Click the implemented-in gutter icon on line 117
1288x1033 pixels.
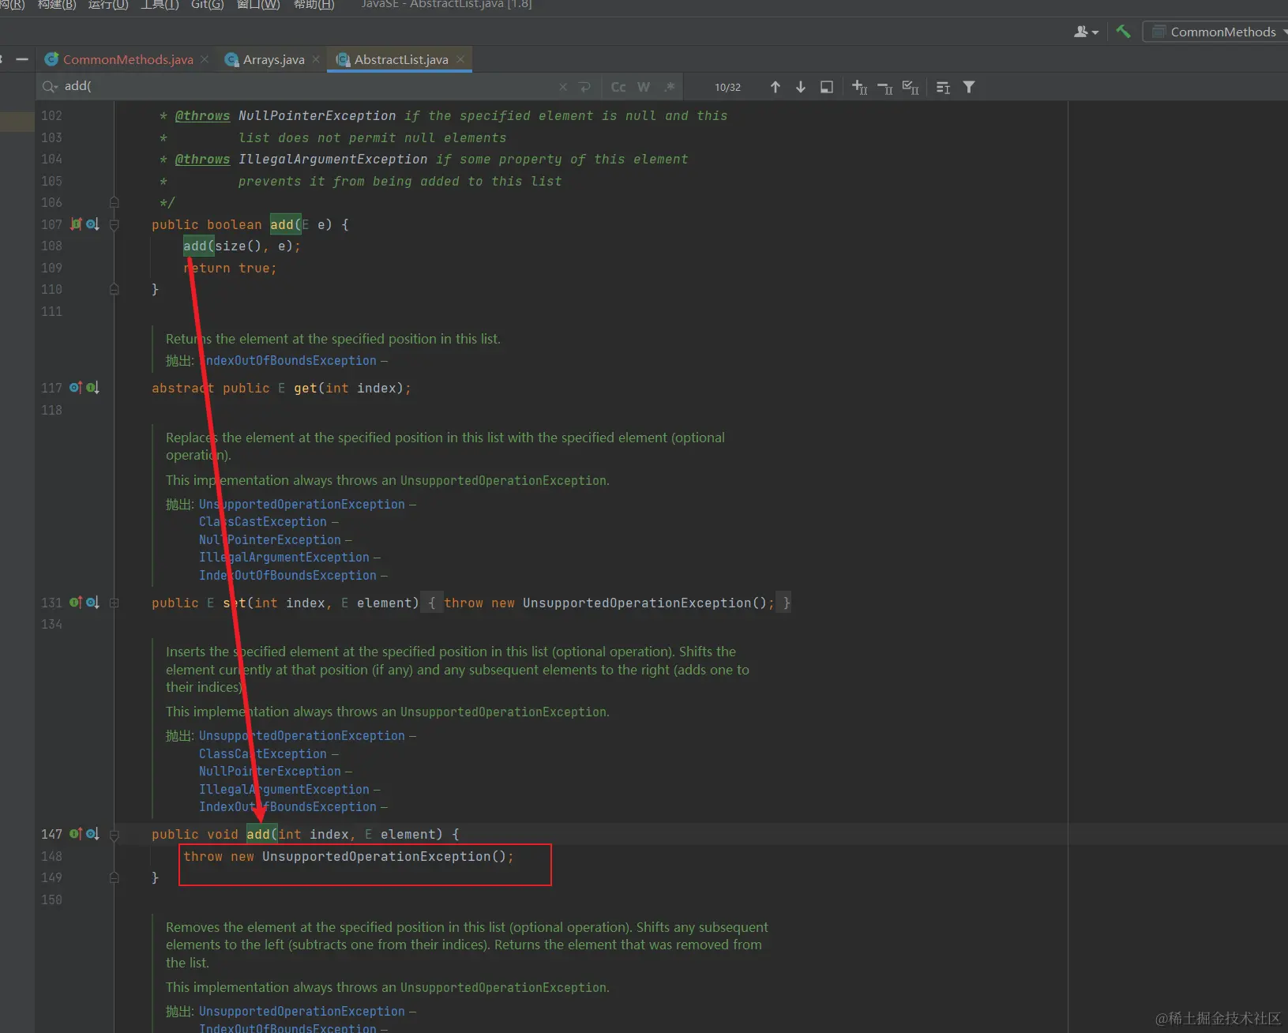coord(92,388)
